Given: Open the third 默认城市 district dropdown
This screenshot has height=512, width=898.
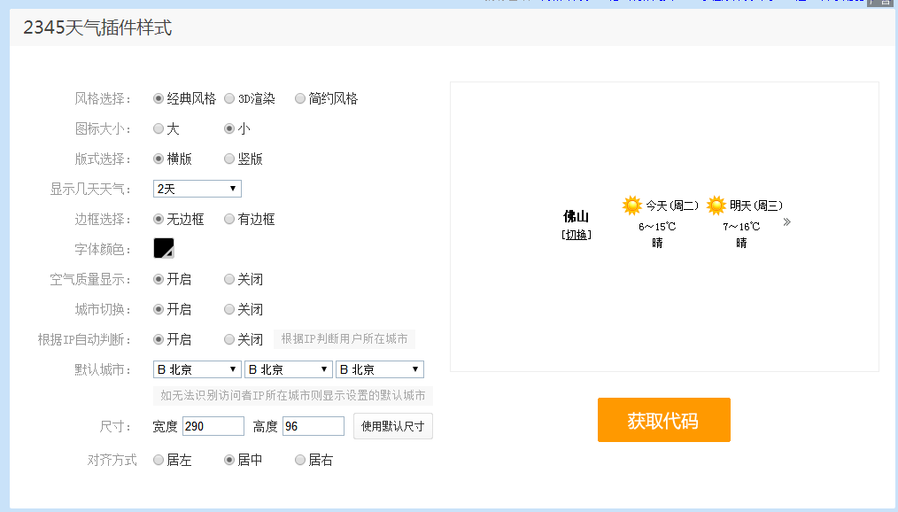Looking at the screenshot, I should (380, 369).
